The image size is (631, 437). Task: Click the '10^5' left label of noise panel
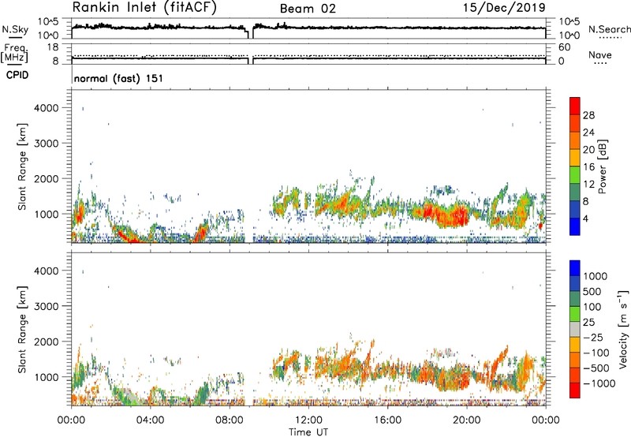click(x=48, y=21)
